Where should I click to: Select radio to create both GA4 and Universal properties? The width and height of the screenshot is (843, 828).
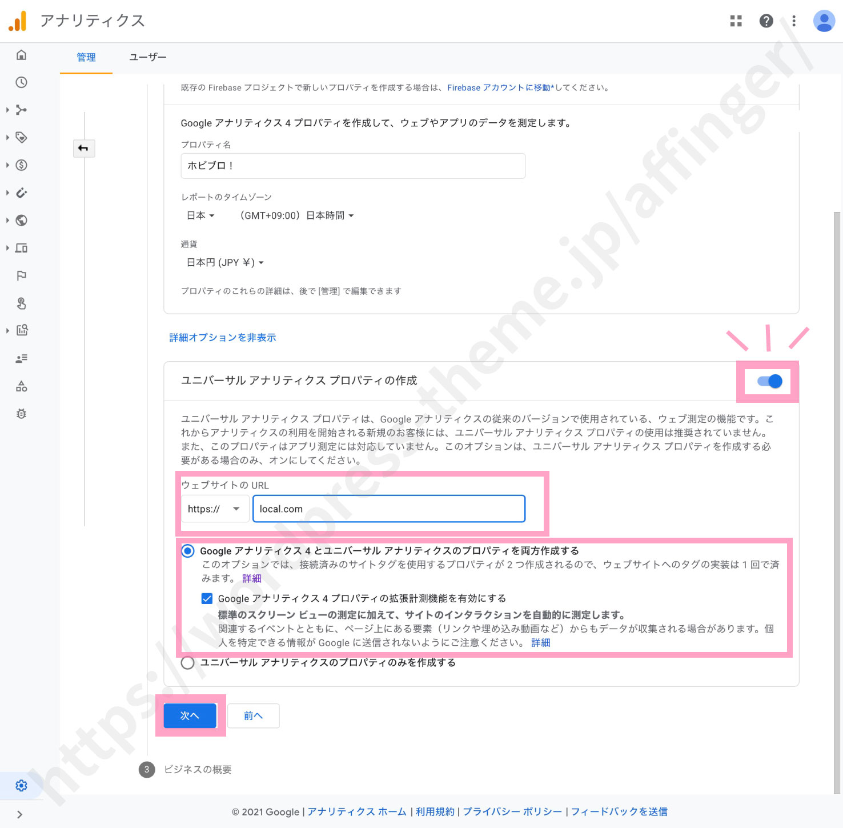click(x=187, y=551)
